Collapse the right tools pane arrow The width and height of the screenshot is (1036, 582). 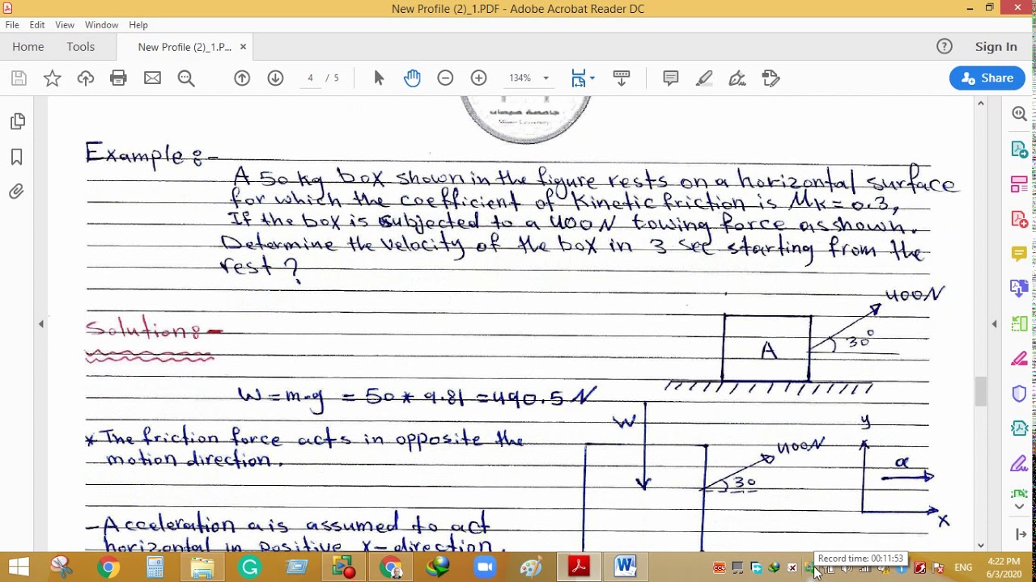(995, 324)
